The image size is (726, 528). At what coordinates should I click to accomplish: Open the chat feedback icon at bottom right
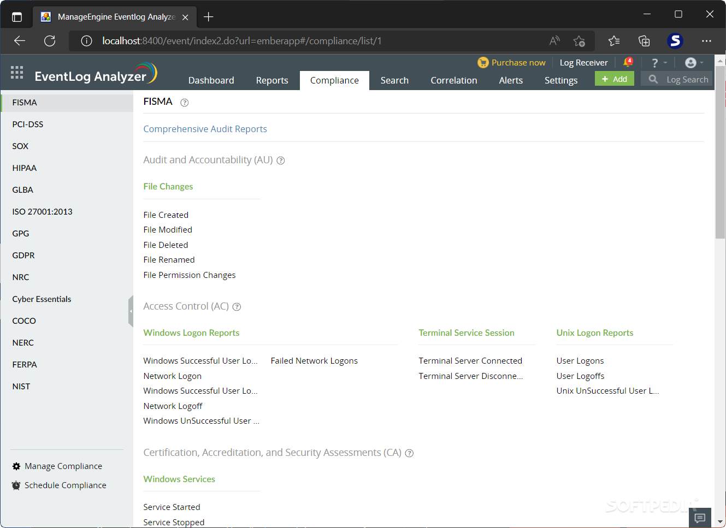[700, 518]
